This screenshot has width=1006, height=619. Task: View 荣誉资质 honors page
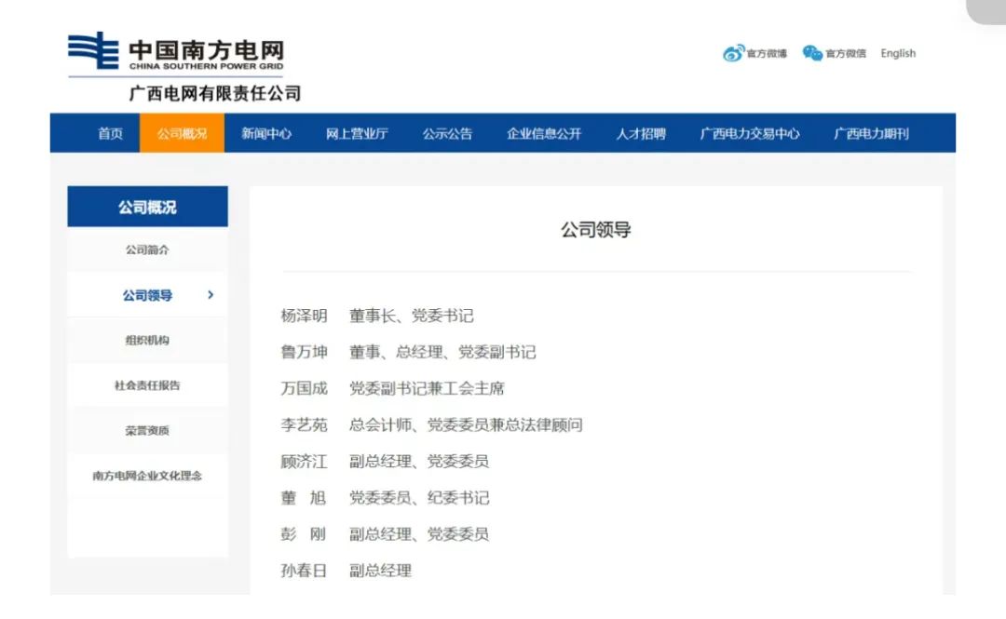click(146, 429)
